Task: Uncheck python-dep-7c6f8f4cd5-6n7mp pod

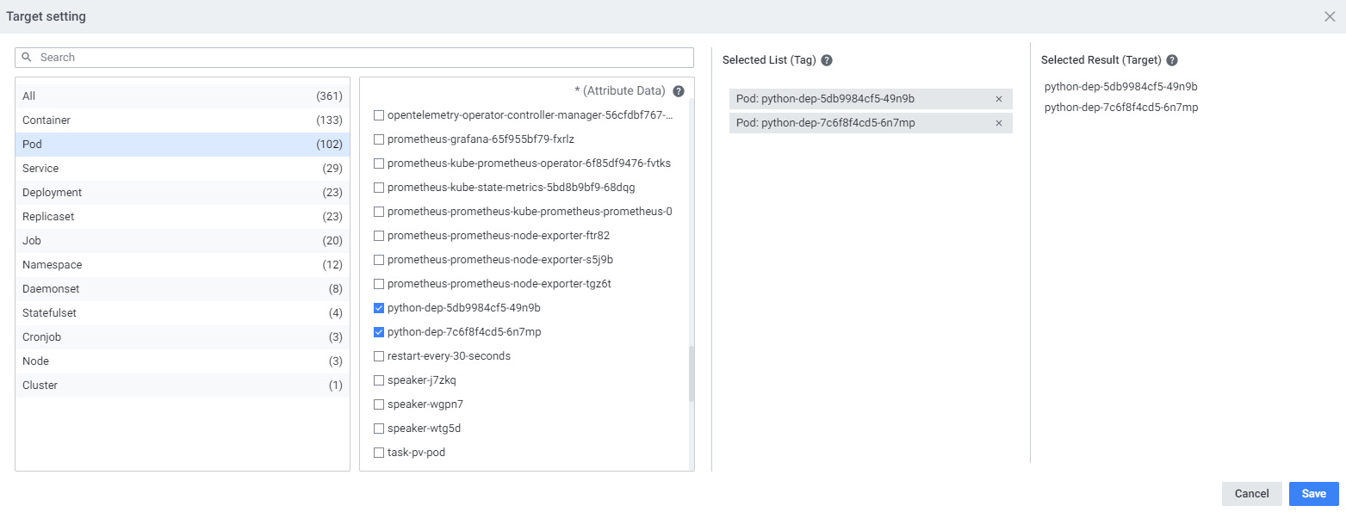Action: click(379, 332)
